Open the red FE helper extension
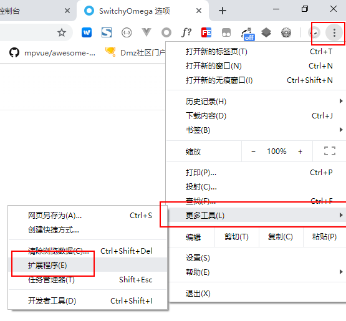Screen dimensions: 346x321 pyautogui.click(x=206, y=32)
